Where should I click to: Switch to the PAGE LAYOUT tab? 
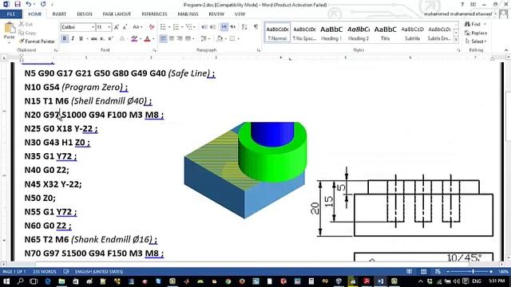point(117,14)
